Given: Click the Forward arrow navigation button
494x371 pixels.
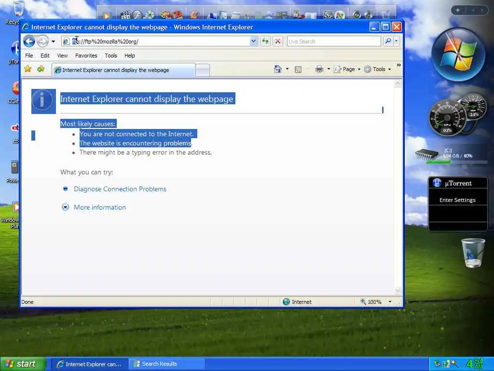Looking at the screenshot, I should point(42,42).
